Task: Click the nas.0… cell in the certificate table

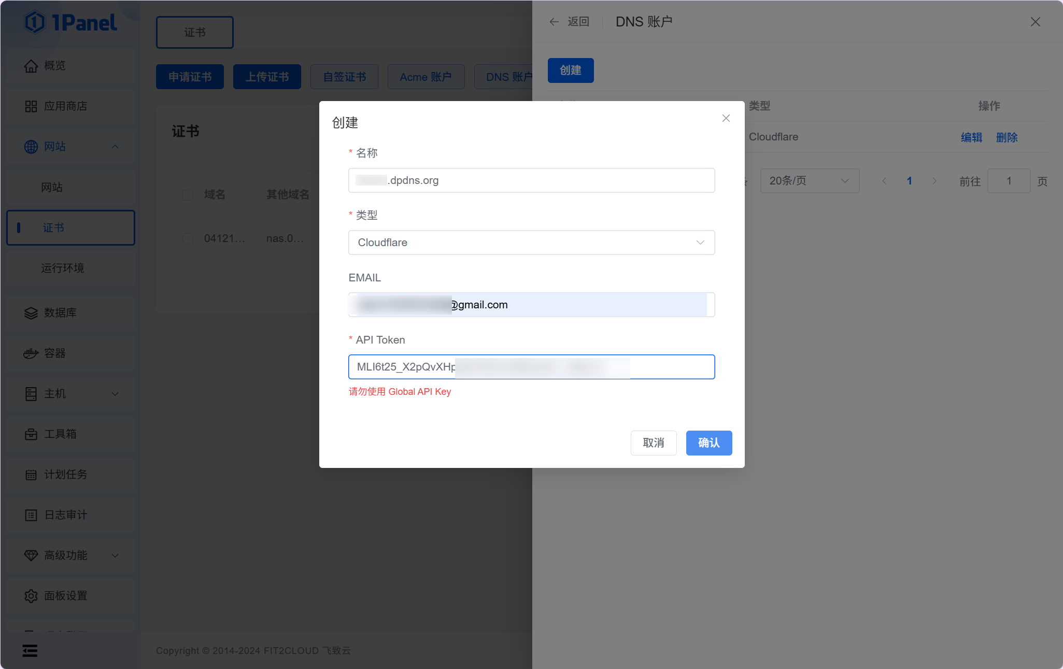Action: pyautogui.click(x=285, y=238)
